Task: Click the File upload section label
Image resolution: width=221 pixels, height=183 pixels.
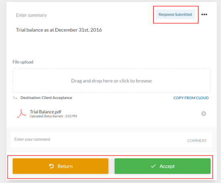Action: tap(23, 62)
